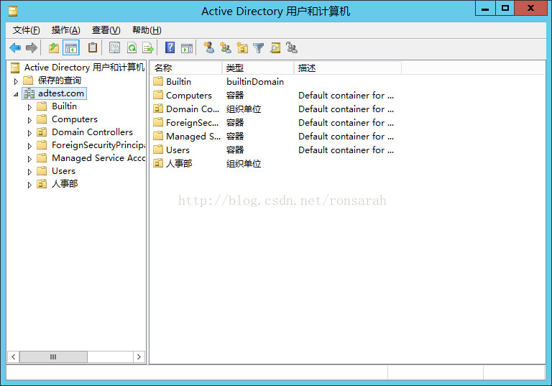This screenshot has width=552, height=386.
Task: Open Help via the blue question mark icon
Action: (170, 47)
